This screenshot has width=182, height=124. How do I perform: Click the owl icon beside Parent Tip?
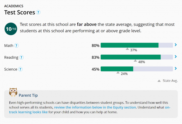13,92
